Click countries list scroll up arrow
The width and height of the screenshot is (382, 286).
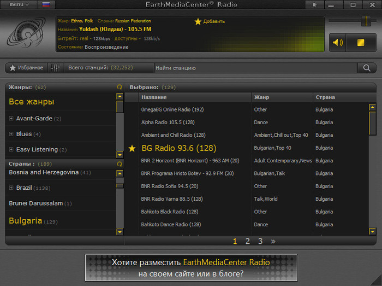120,173
